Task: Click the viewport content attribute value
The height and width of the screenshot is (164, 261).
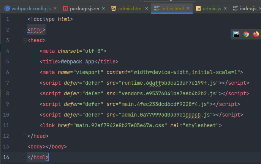Action: [x=185, y=73]
